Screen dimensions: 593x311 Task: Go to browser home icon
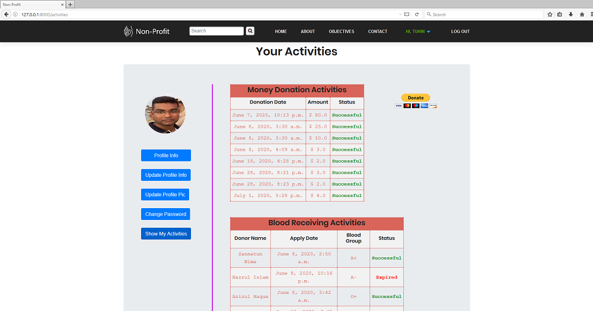click(582, 14)
